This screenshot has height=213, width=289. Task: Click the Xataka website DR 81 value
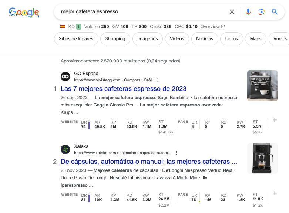tap(83, 200)
